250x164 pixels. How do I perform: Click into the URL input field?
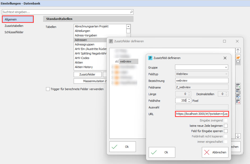[202, 114]
